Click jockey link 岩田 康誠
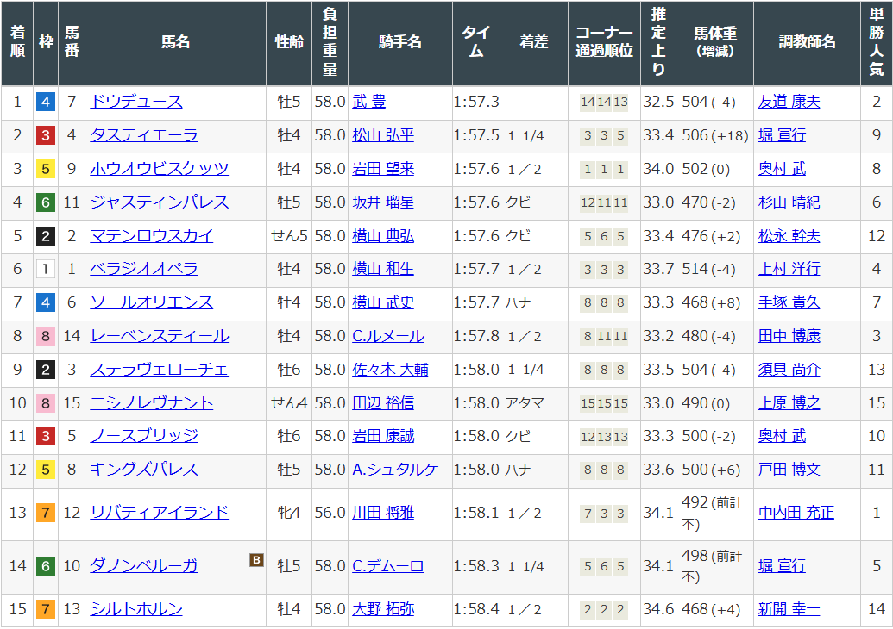Image resolution: width=893 pixels, height=629 pixels. [383, 436]
